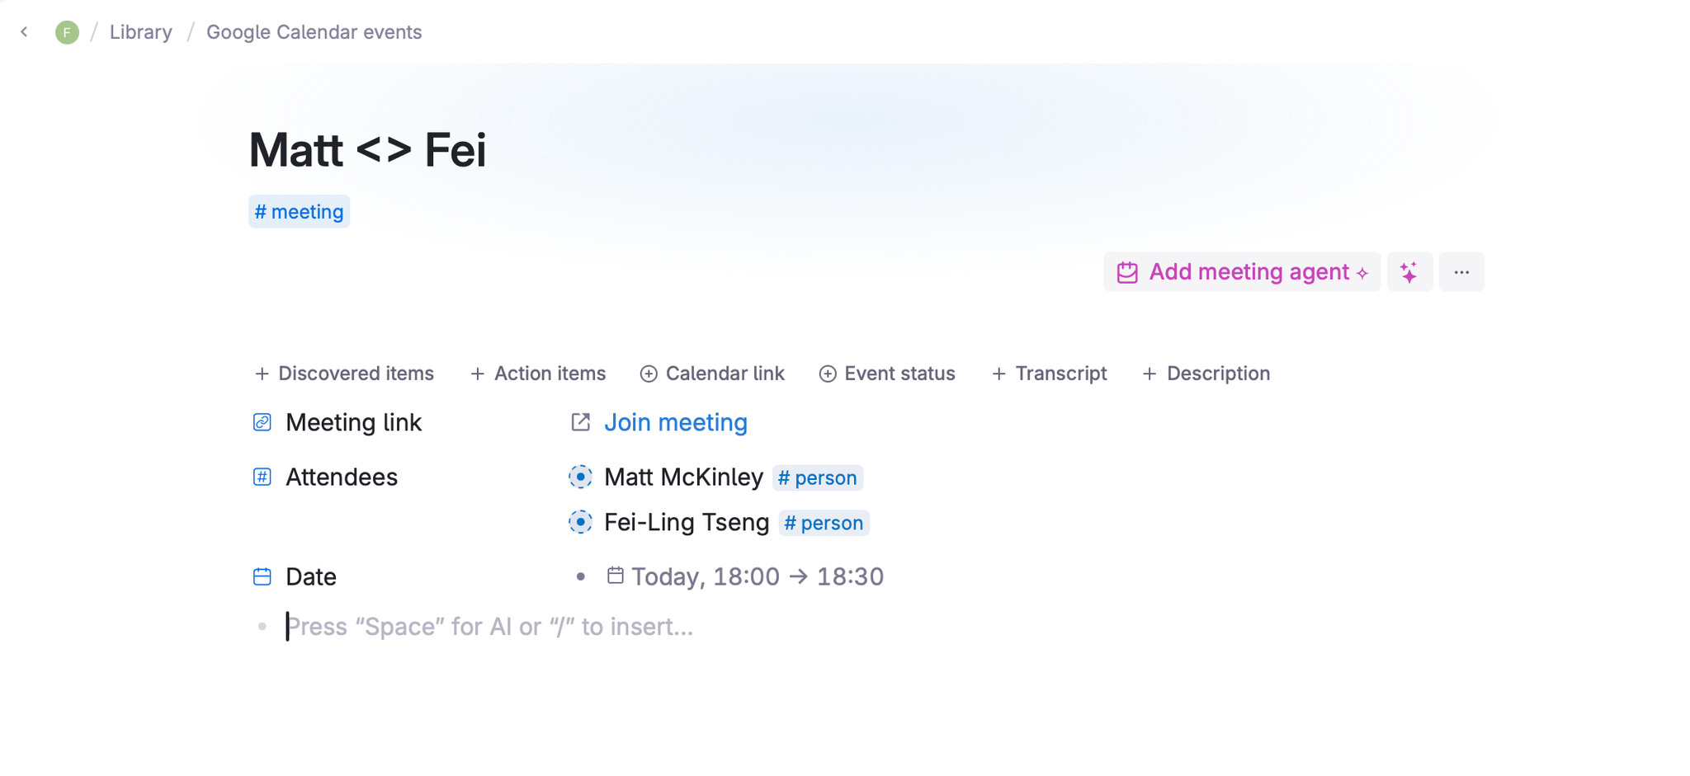Click the empty node placeholder input

tap(489, 627)
